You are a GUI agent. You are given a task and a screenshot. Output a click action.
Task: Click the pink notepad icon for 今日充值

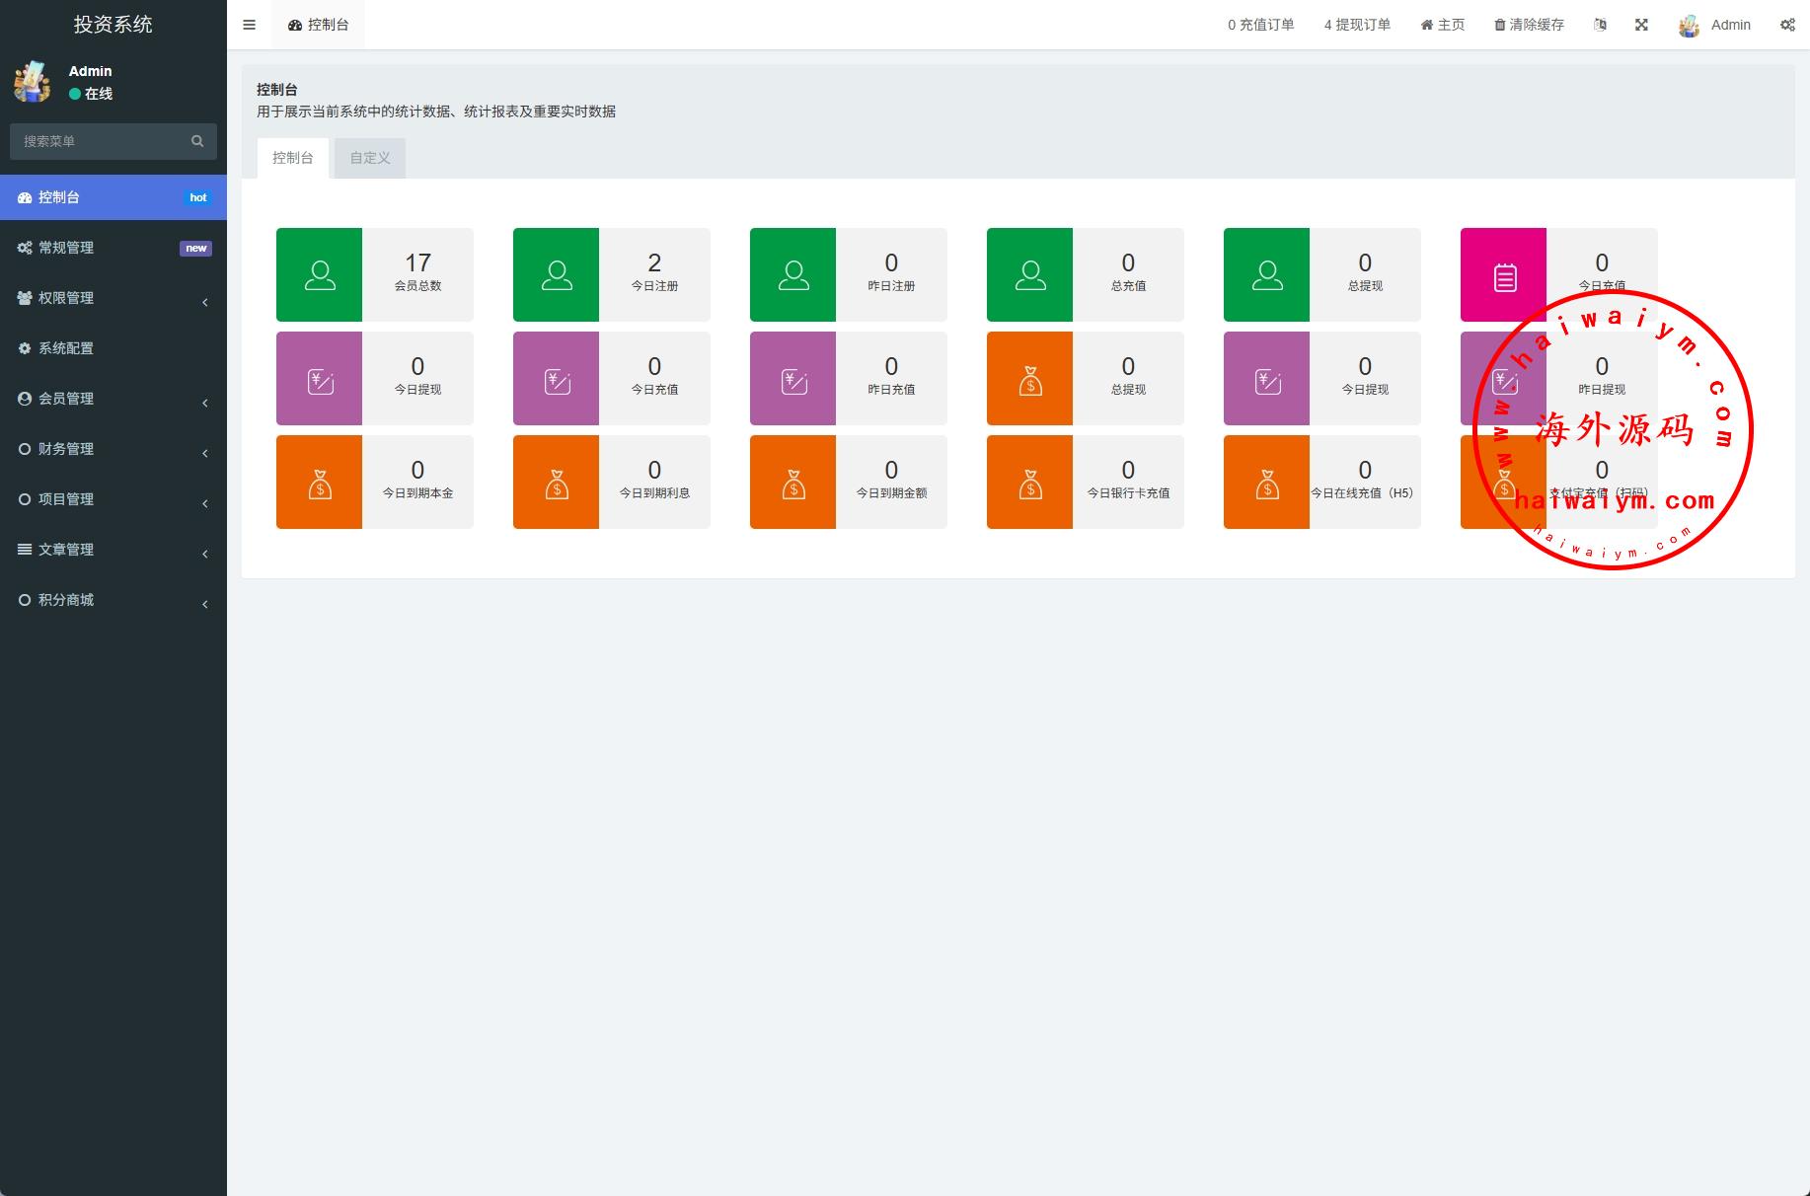tap(1503, 274)
